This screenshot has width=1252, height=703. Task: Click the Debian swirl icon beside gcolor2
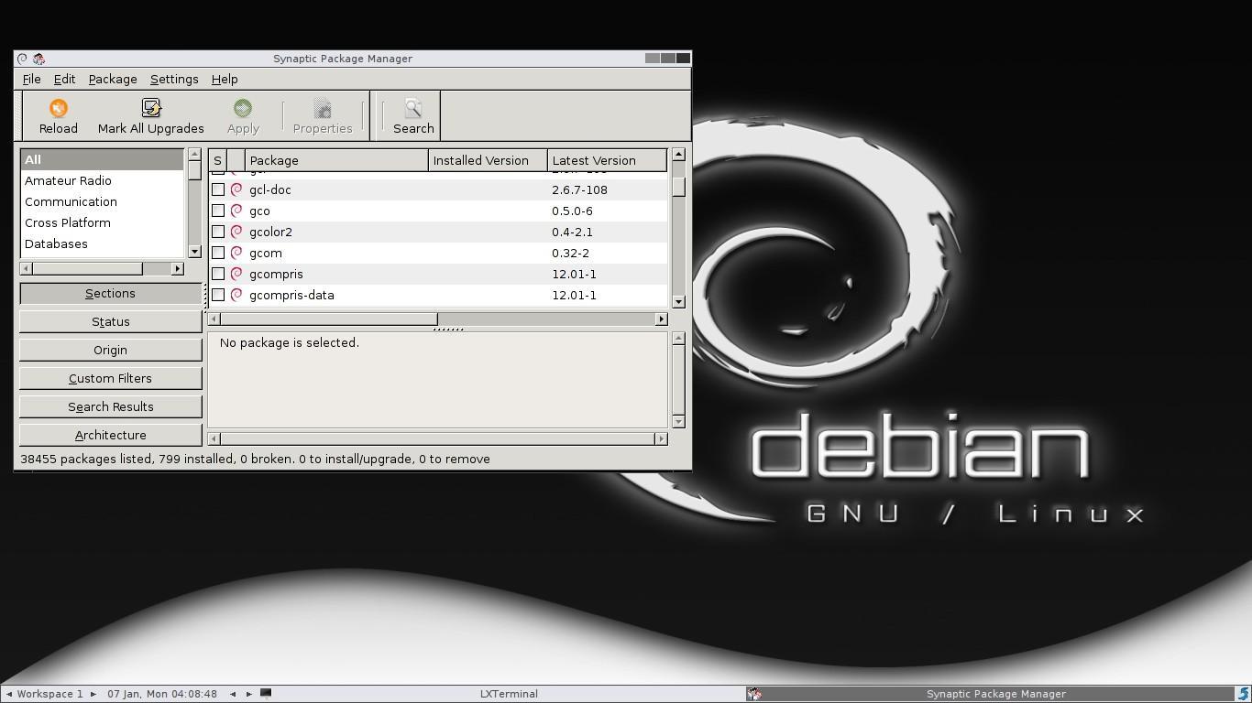click(236, 232)
